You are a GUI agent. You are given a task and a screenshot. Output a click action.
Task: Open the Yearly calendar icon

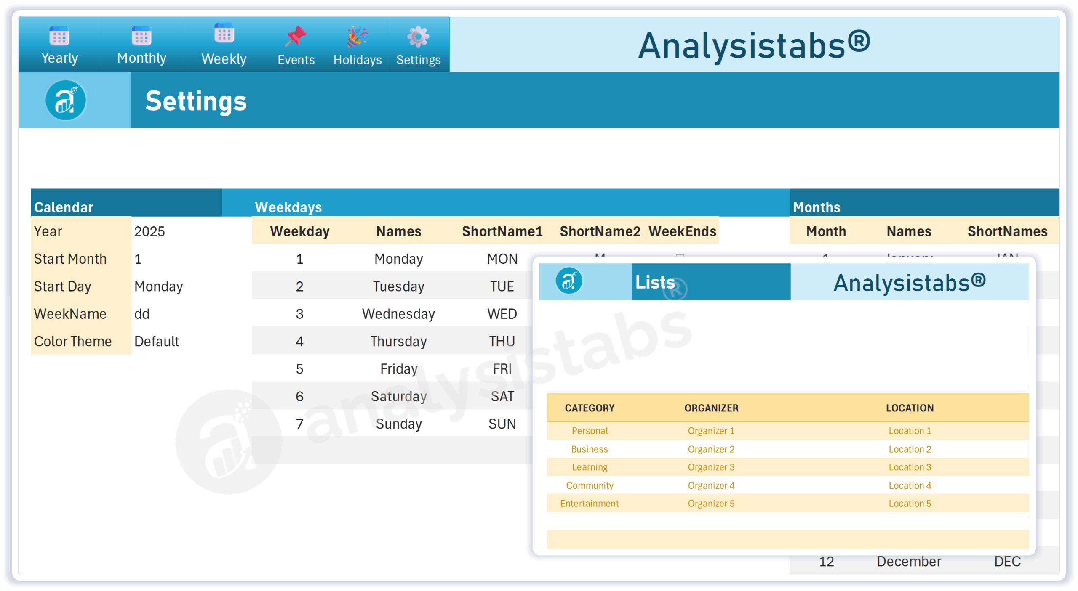[x=59, y=36]
